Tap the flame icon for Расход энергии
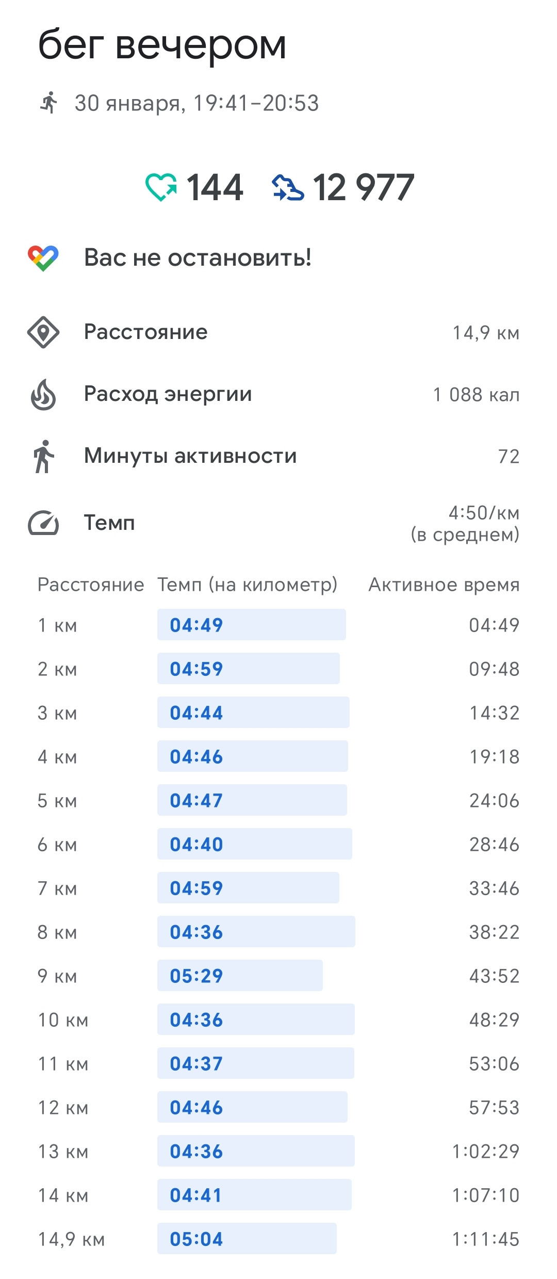This screenshot has height=1279, width=557. tap(43, 395)
